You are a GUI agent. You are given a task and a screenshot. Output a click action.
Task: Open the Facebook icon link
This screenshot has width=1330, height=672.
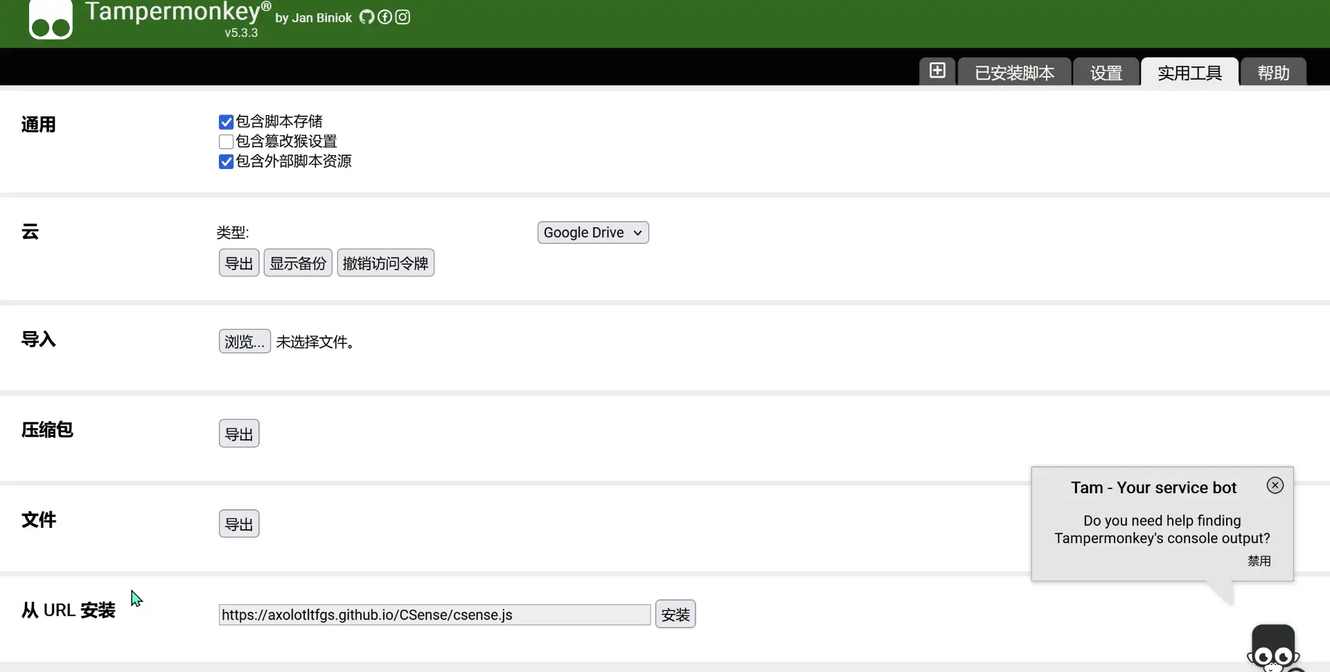(384, 17)
